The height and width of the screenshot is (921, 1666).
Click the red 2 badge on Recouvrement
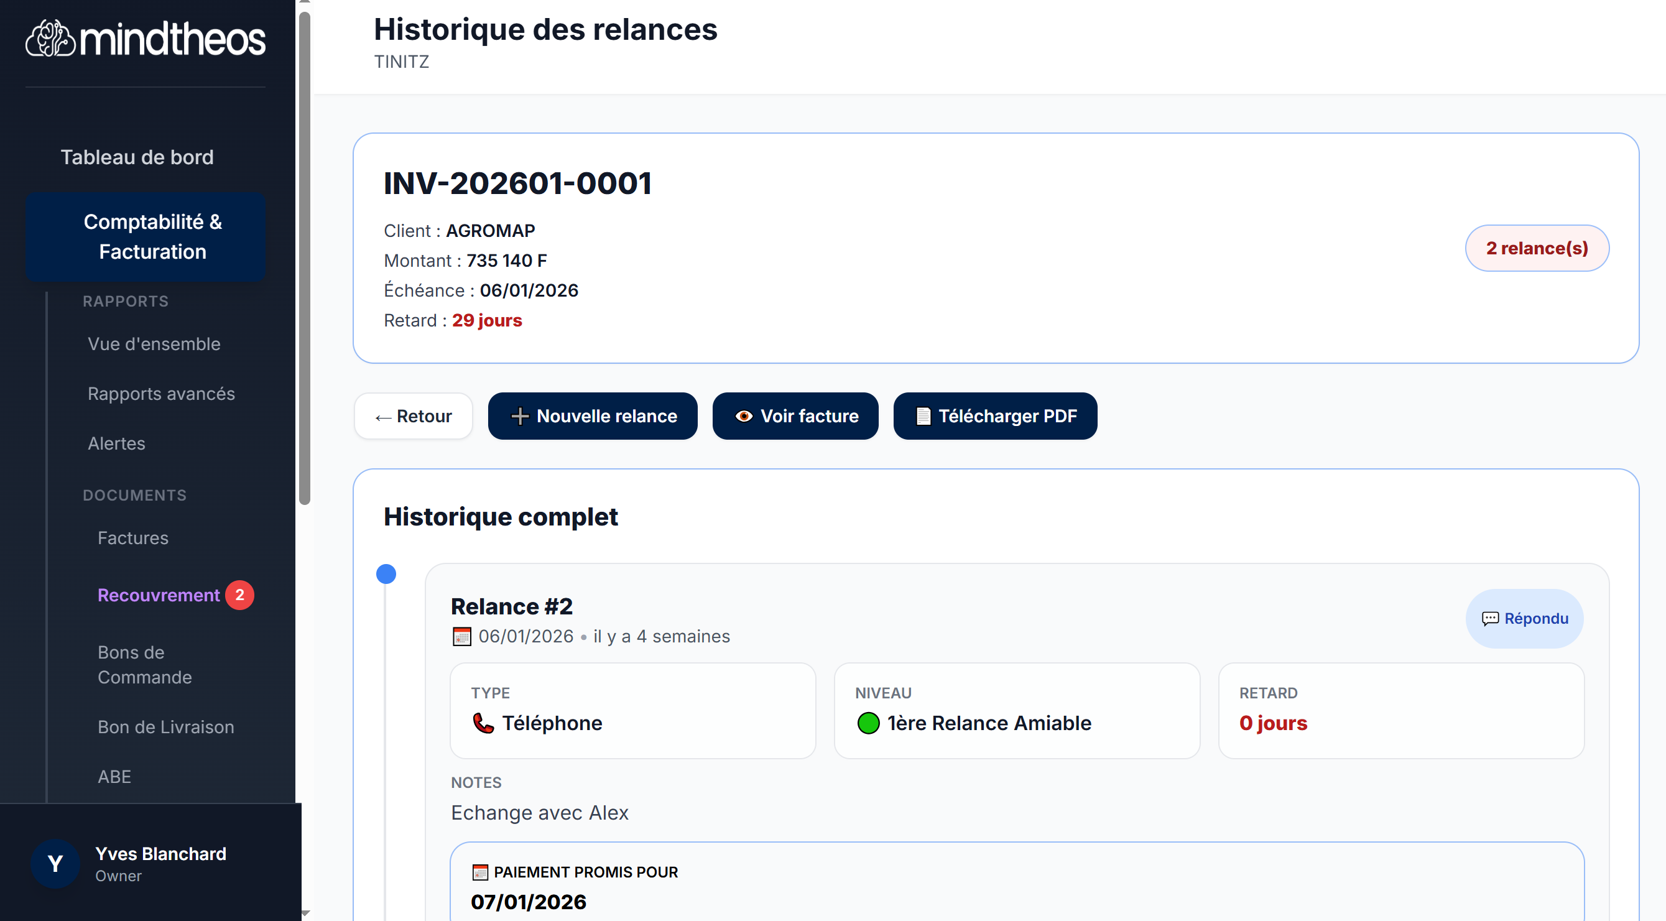(x=240, y=595)
